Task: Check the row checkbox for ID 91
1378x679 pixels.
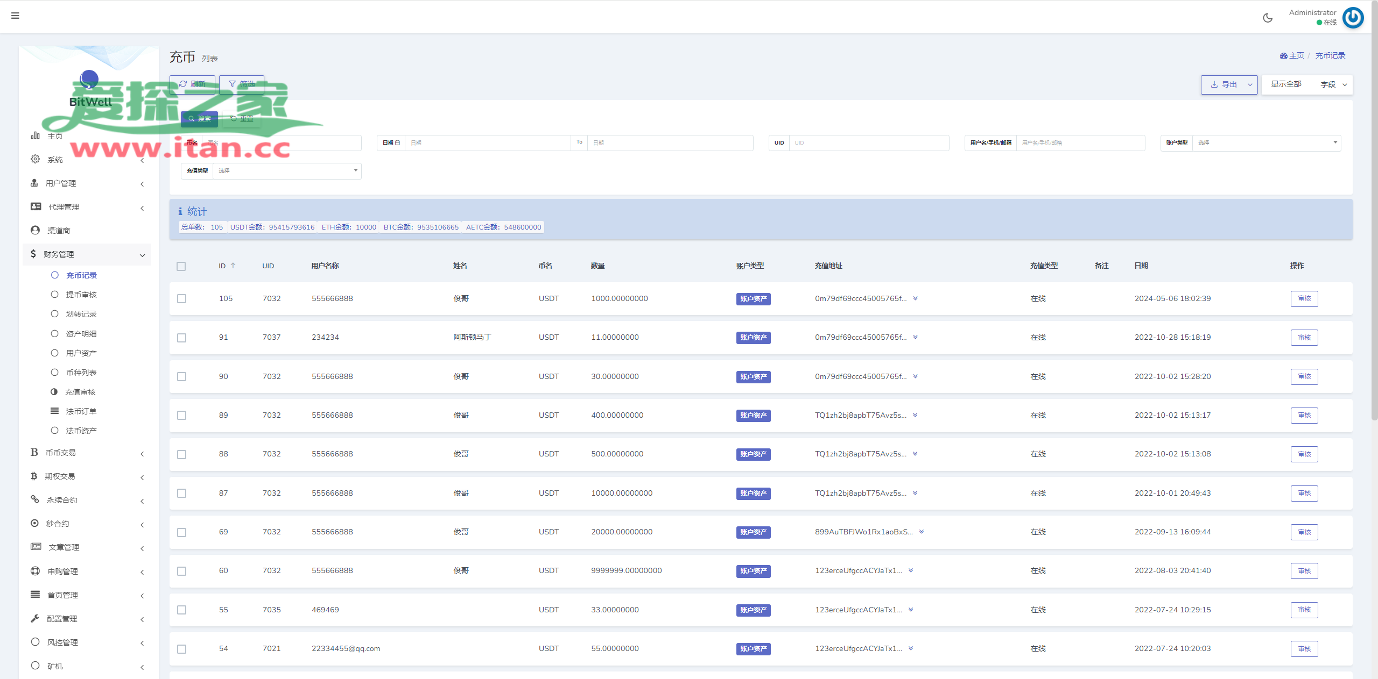Action: 182,338
